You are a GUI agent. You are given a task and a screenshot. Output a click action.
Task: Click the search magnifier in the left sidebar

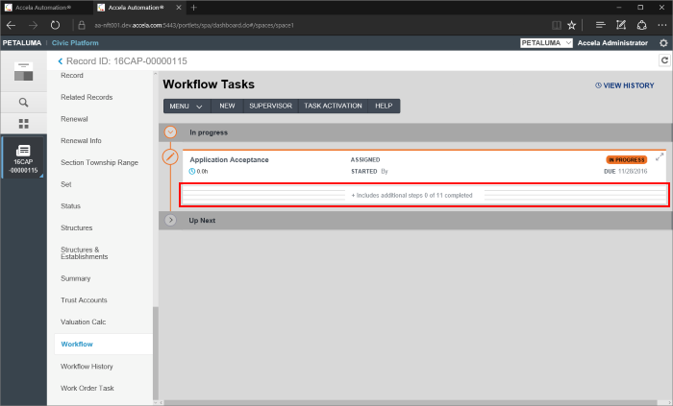23,102
